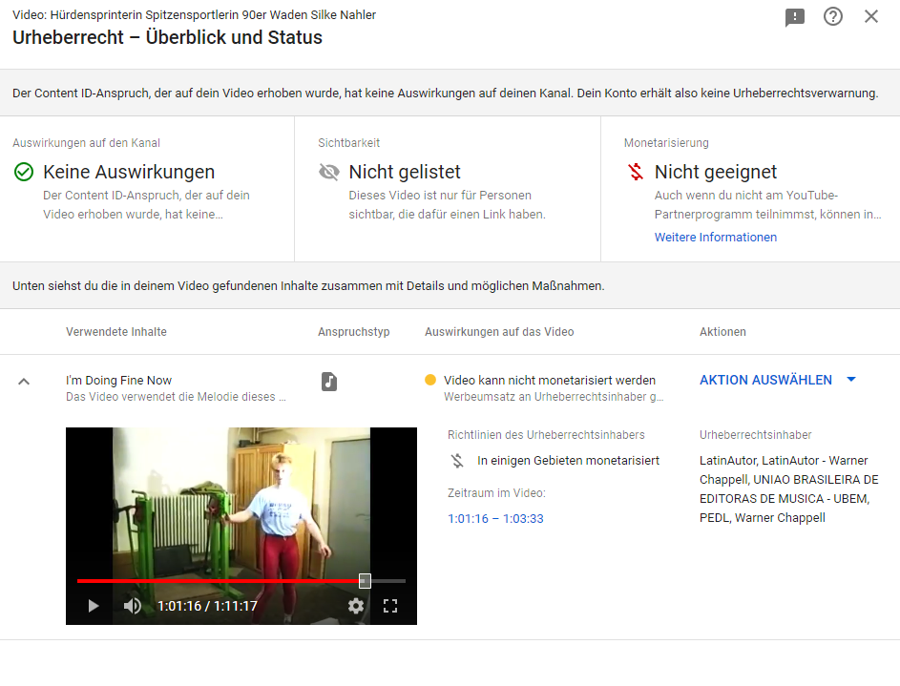900x686 pixels.
Task: Open the Weitere Informationen link
Action: click(x=715, y=238)
